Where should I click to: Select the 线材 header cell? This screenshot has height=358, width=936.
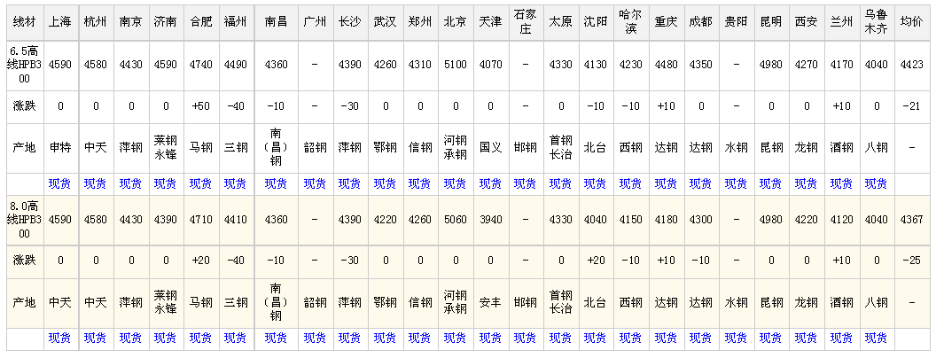(22, 21)
